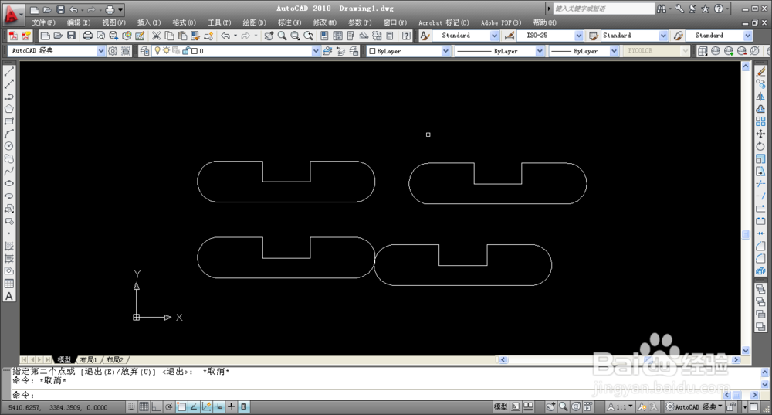The image size is (772, 415).
Task: Select the Mirror modify tool
Action: [760, 97]
